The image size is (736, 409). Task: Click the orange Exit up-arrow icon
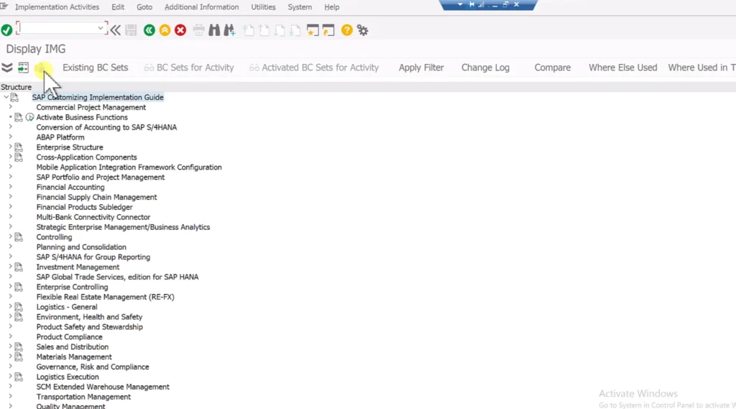pos(165,30)
